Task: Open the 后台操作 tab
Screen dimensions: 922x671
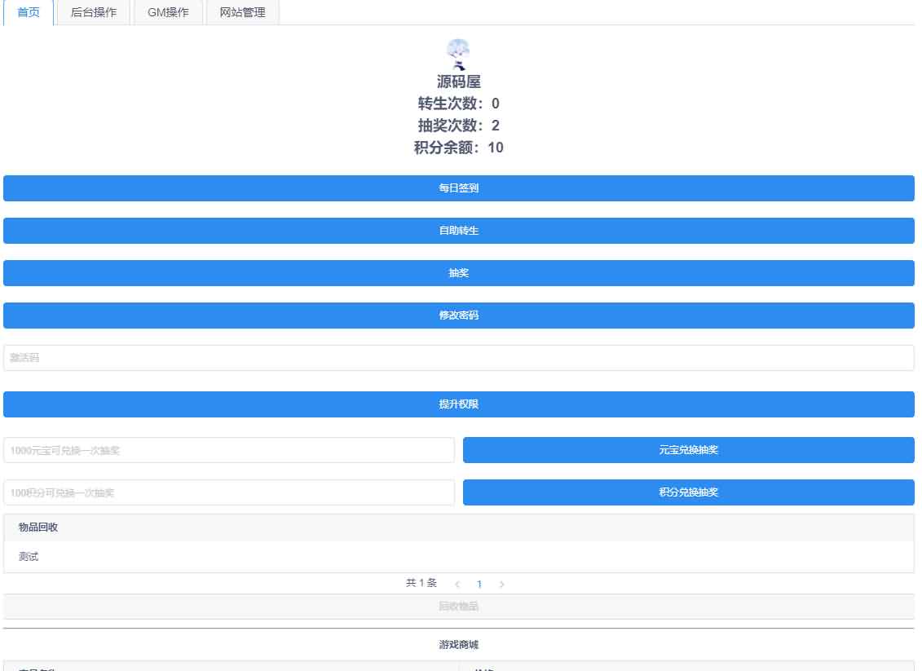Action: [x=94, y=12]
